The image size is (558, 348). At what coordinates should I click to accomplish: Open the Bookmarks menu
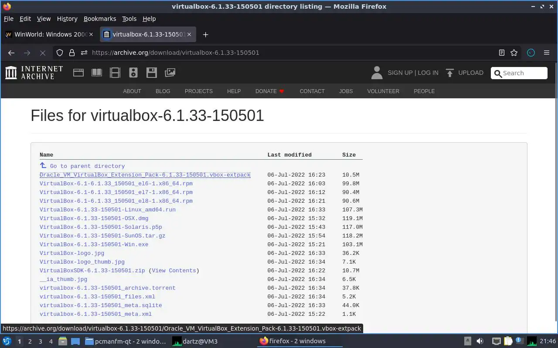[100, 19]
